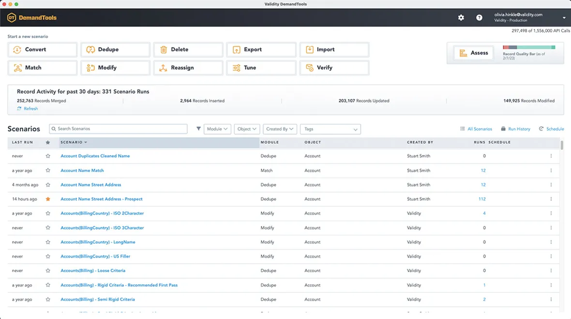
Task: Open row menu for Accounts(BillingCountry) - ISO 2Character
Action: point(551,214)
